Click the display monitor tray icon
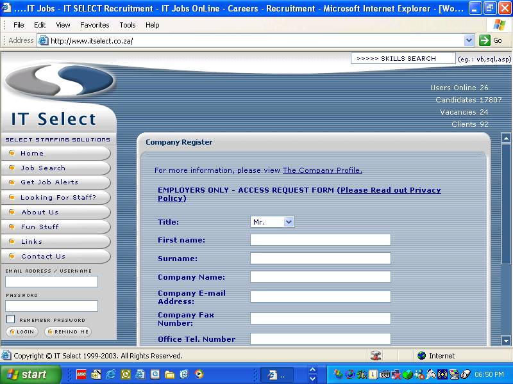This screenshot has height=384, width=513. coord(454,374)
